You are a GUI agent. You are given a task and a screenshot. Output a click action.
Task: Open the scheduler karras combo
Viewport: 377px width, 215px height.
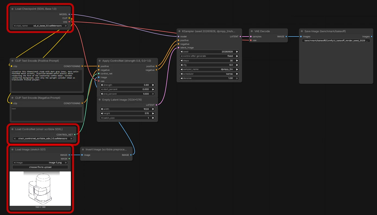(209, 74)
